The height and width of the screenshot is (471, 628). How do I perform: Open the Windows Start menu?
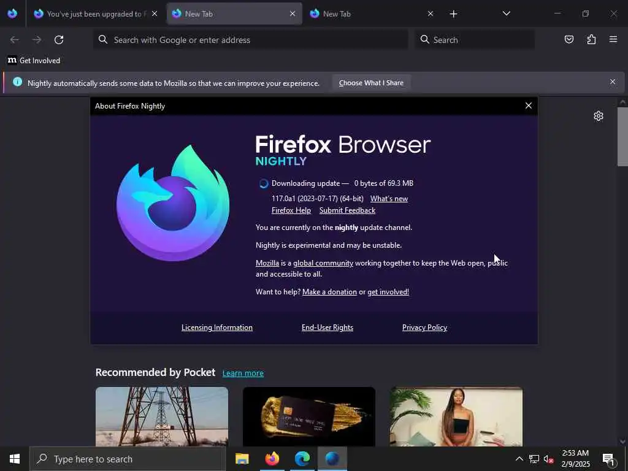[x=15, y=459]
